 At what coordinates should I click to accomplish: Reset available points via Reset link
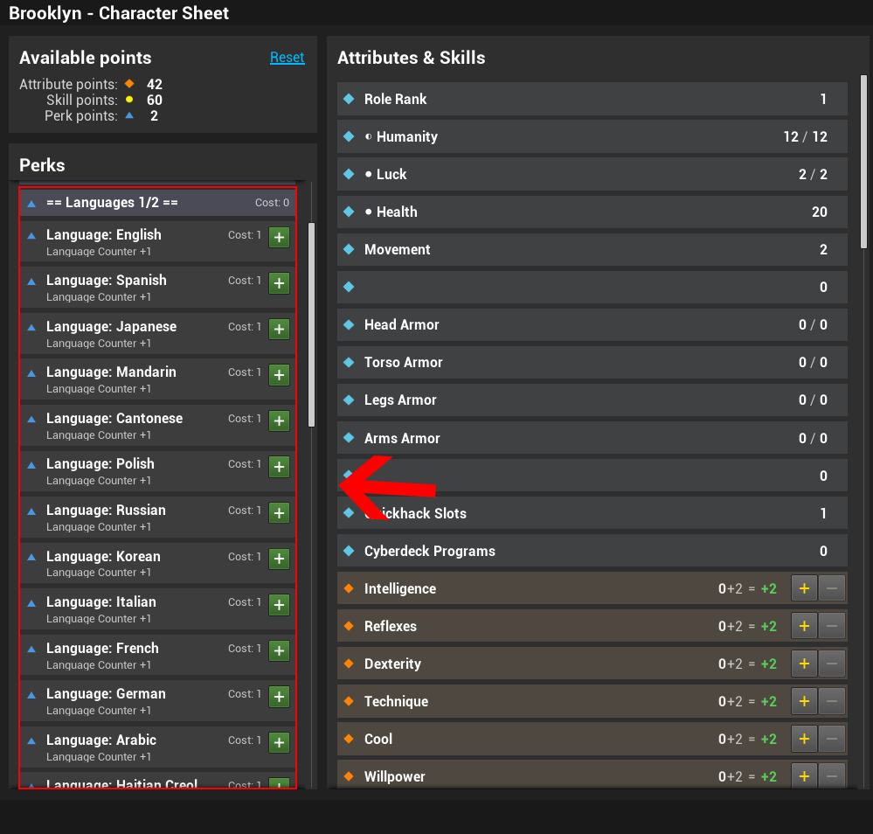(x=287, y=58)
